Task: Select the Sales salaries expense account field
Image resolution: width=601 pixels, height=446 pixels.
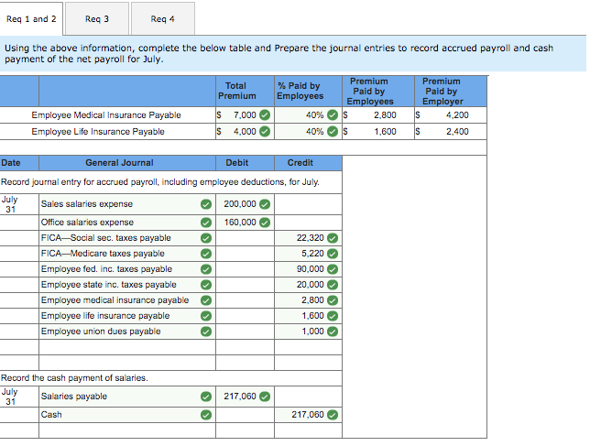Action: coord(127,204)
